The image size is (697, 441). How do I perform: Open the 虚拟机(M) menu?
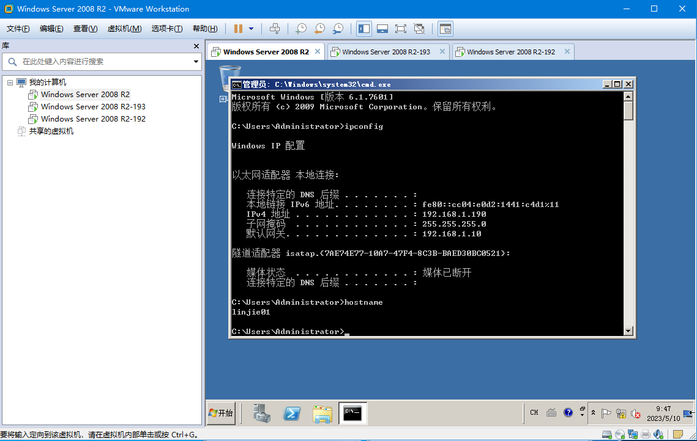tap(124, 29)
